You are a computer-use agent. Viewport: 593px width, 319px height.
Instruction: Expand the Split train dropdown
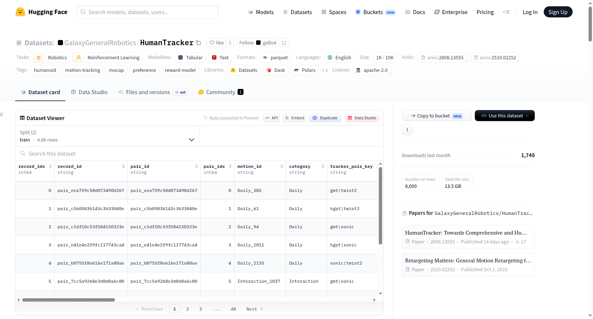[107, 136]
